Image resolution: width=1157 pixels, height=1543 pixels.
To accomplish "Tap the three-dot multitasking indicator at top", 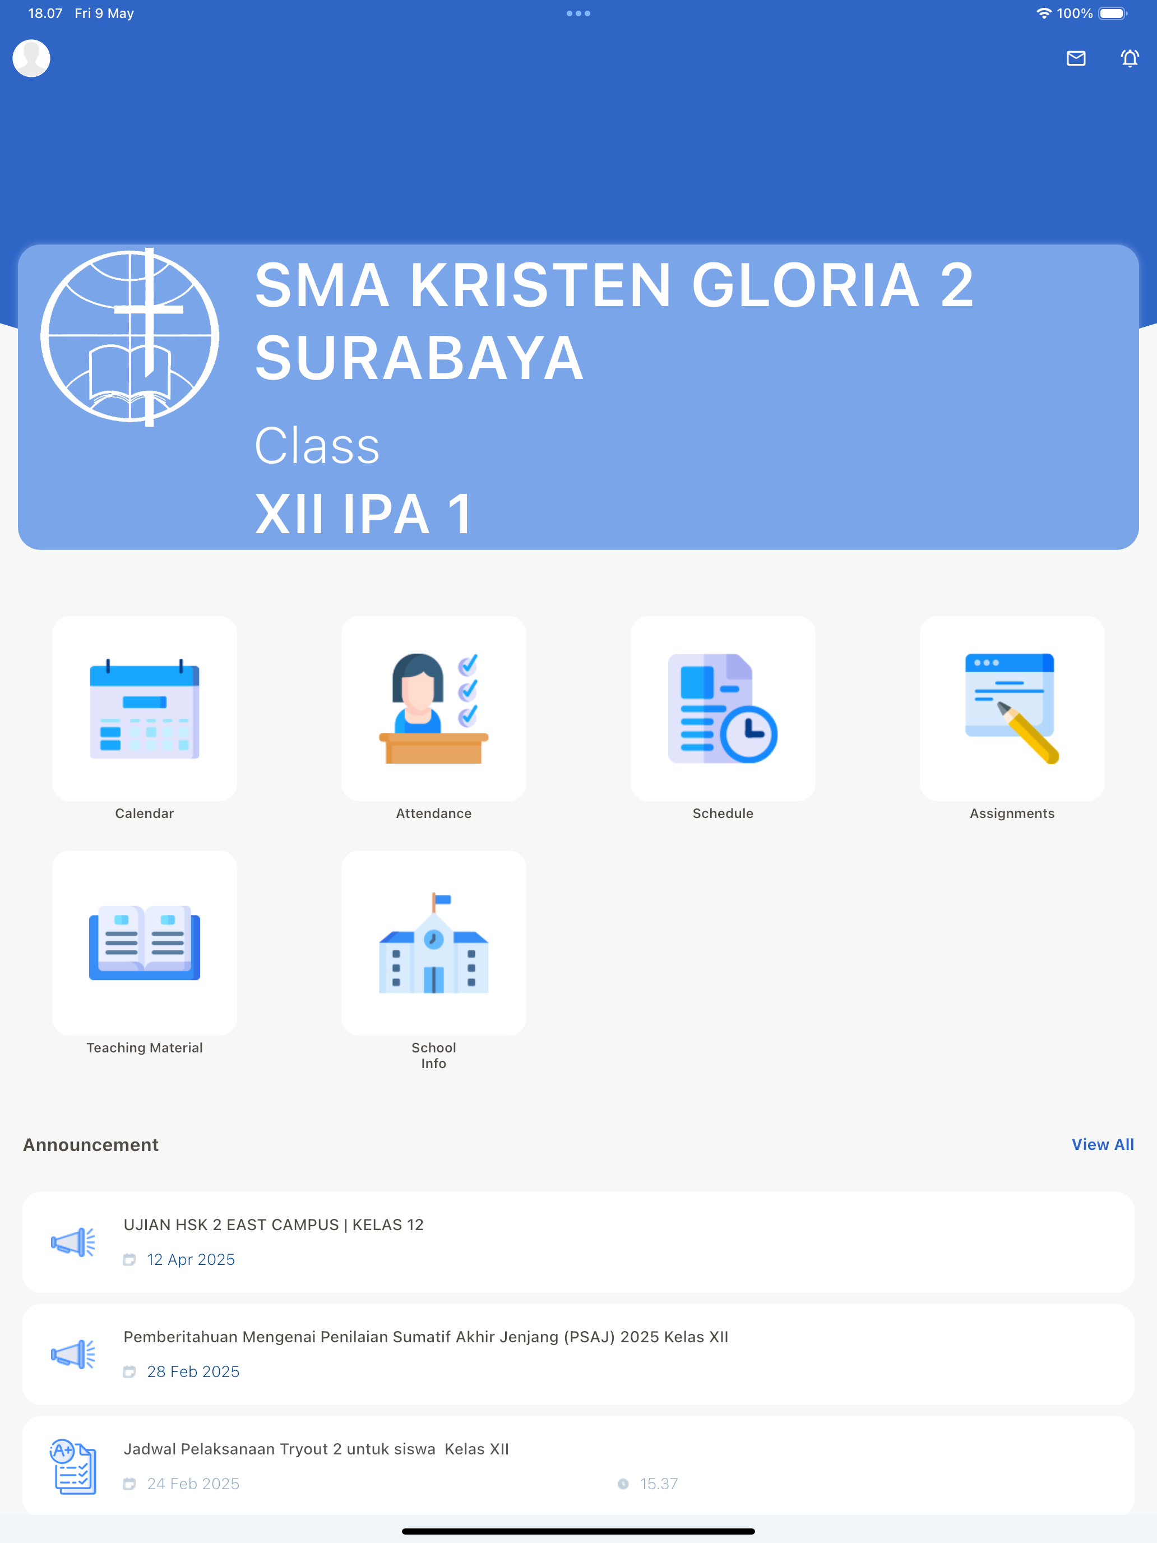I will pyautogui.click(x=578, y=13).
